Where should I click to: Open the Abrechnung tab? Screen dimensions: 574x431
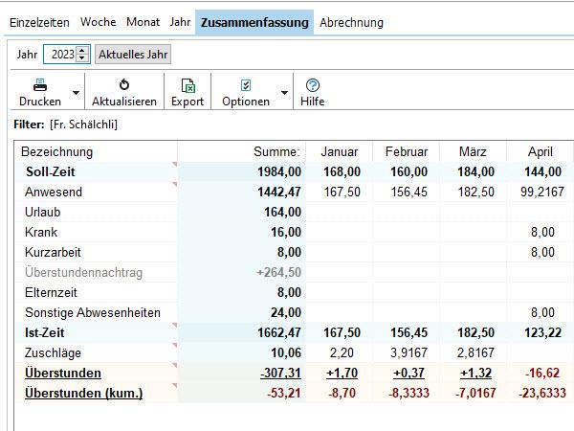click(x=351, y=22)
